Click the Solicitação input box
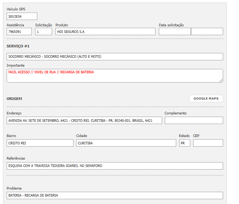Screen dimensions: 239x204 pyautogui.click(x=44, y=31)
